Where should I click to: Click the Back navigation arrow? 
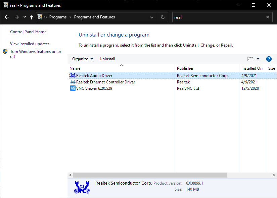7,17
